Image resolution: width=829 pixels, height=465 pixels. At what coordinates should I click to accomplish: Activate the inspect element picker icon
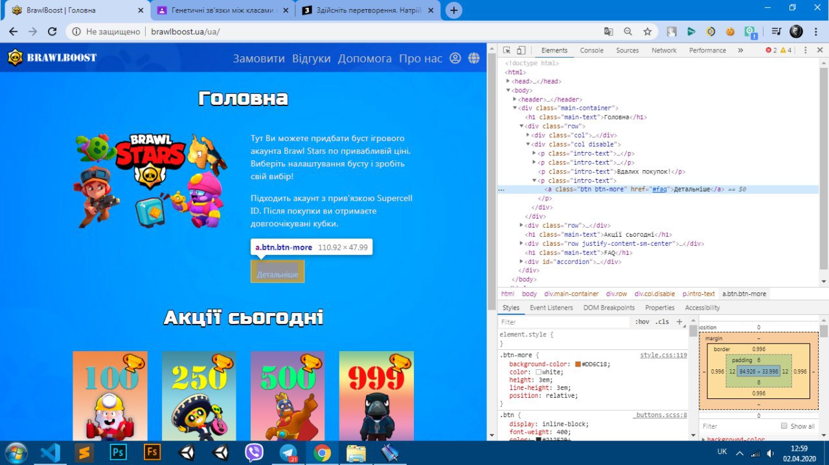pyautogui.click(x=507, y=50)
